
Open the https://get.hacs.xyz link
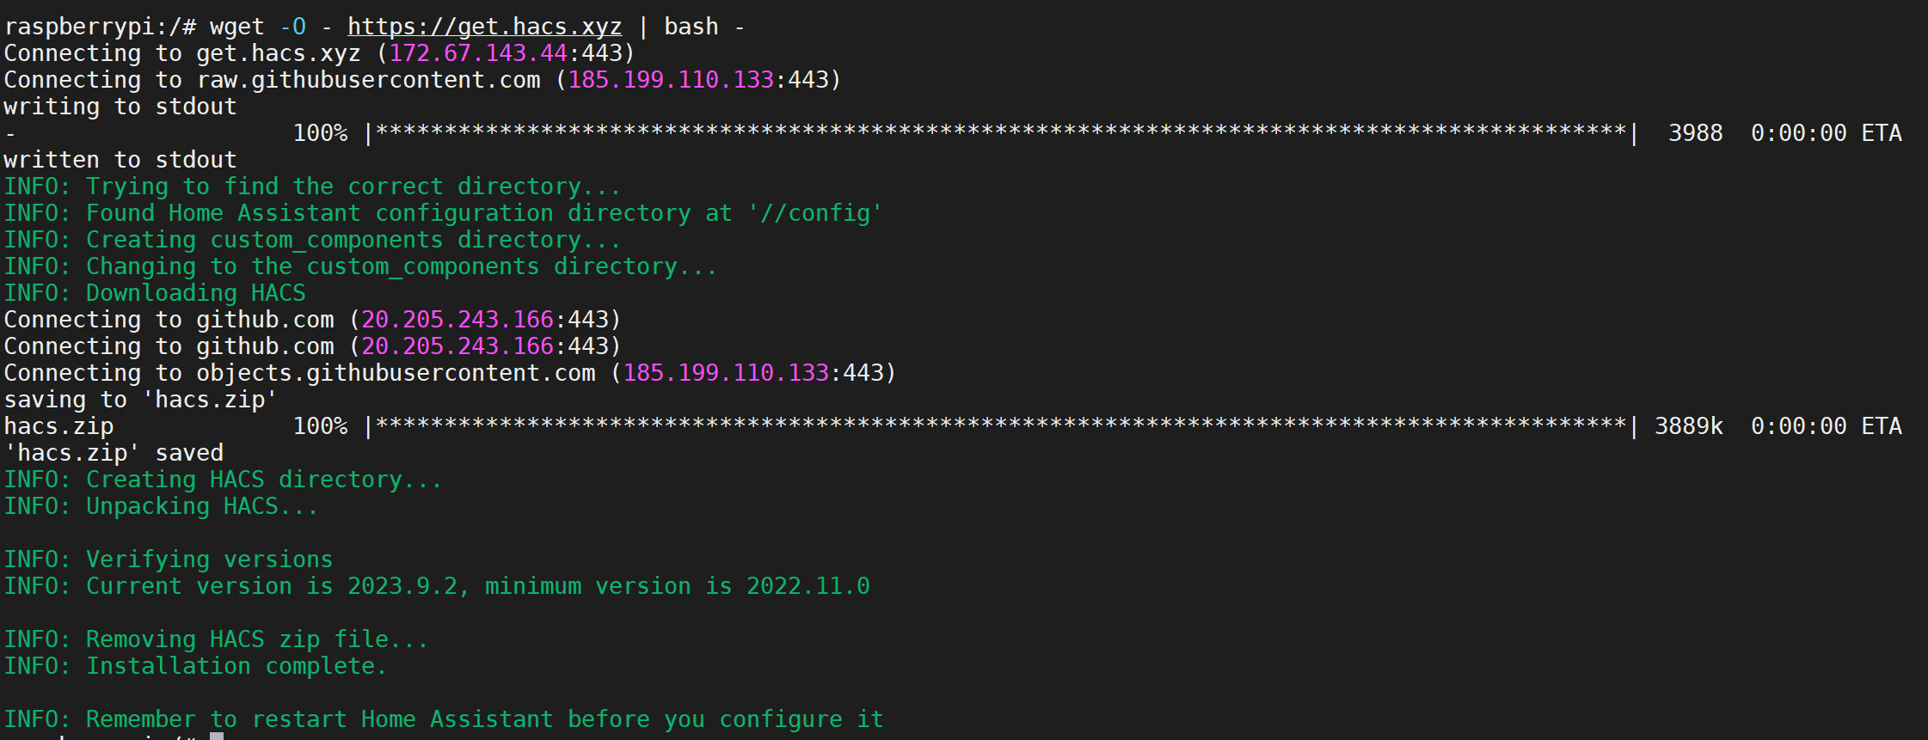[484, 27]
